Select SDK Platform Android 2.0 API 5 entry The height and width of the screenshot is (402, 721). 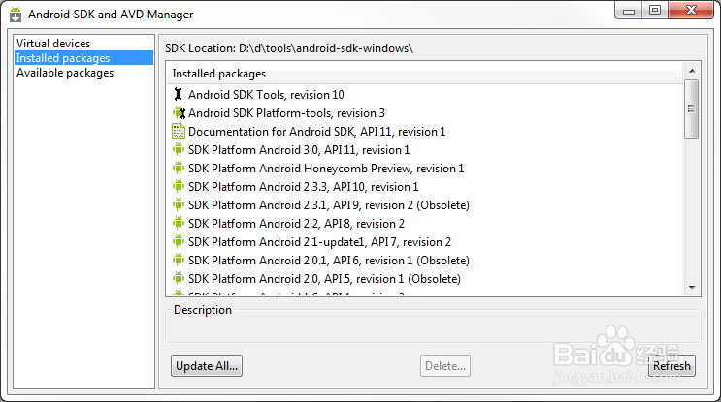[424, 279]
